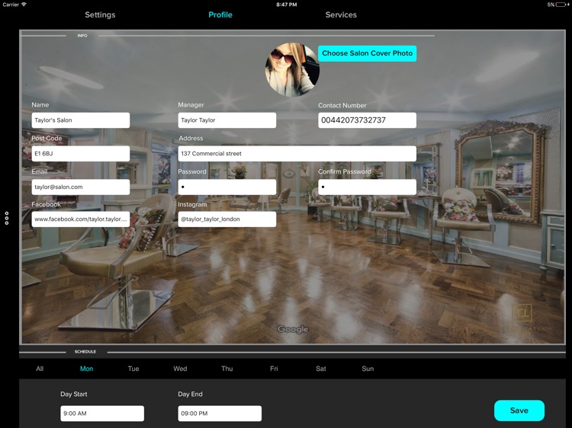
Task: Open Day Start time 9:00 AM
Action: (x=102, y=414)
